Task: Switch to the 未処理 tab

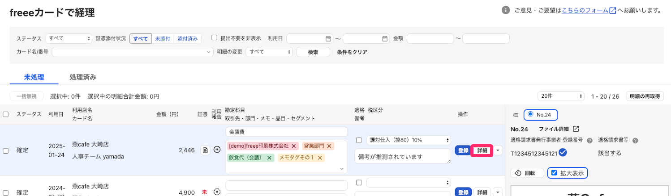Action: pos(34,77)
